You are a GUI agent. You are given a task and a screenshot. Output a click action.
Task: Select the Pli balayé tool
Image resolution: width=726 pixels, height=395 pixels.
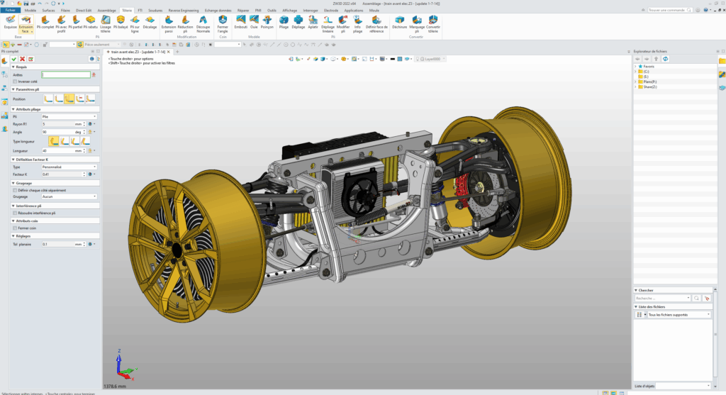pyautogui.click(x=121, y=23)
